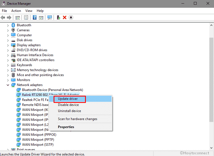Click the Human Interface Devices icon
The height and width of the screenshot is (156, 214).
(x=13, y=55)
